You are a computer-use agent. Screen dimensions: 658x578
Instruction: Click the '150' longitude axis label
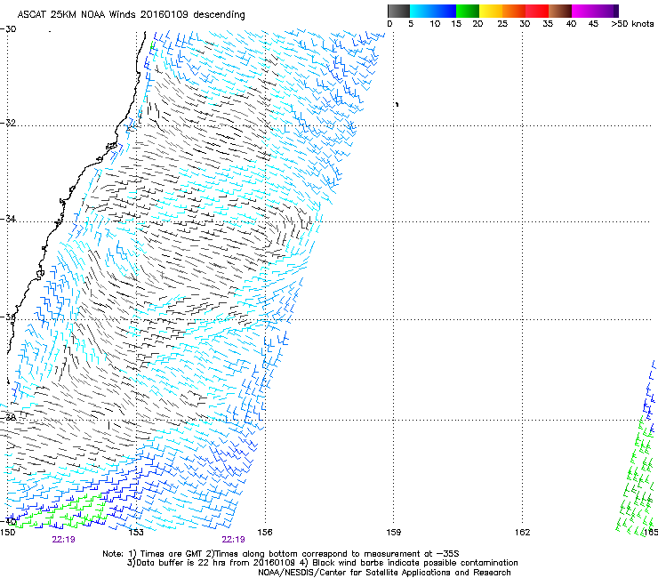[x=7, y=533]
